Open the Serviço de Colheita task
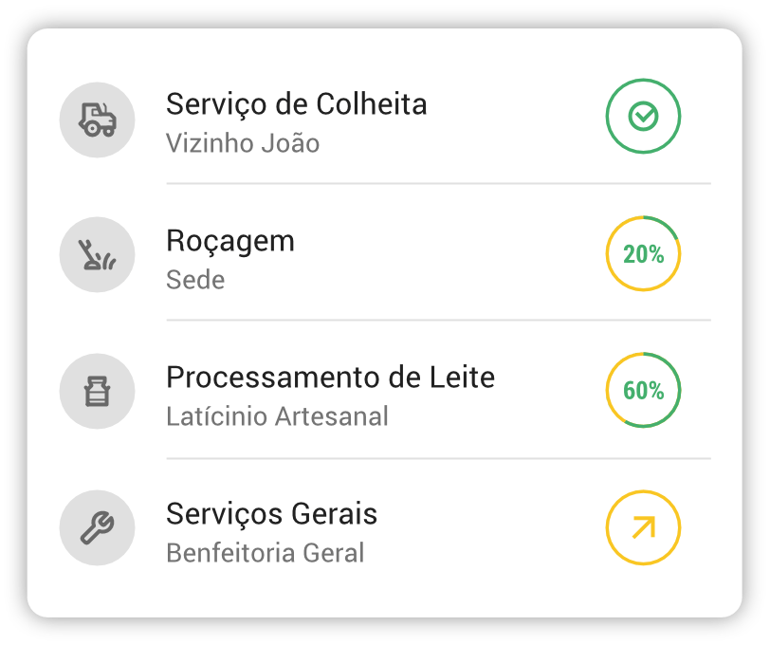This screenshot has width=770, height=645. (x=296, y=103)
